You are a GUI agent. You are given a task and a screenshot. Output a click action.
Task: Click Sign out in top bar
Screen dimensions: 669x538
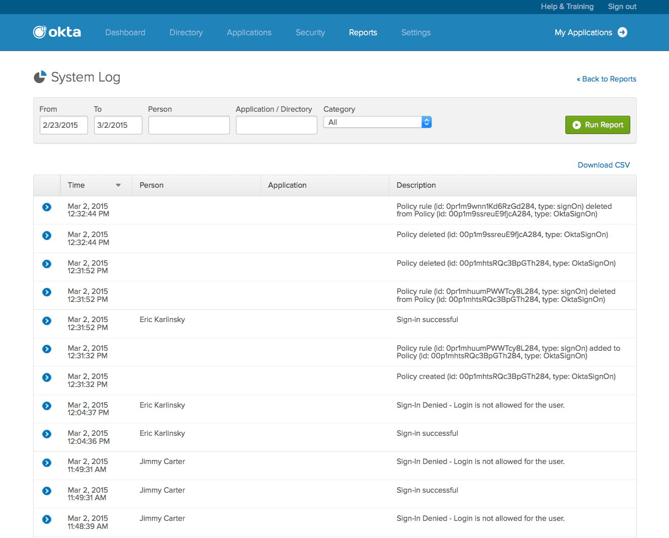(x=622, y=7)
